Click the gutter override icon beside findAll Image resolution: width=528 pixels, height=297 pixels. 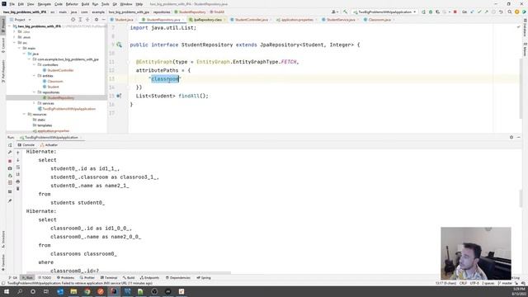(x=119, y=96)
